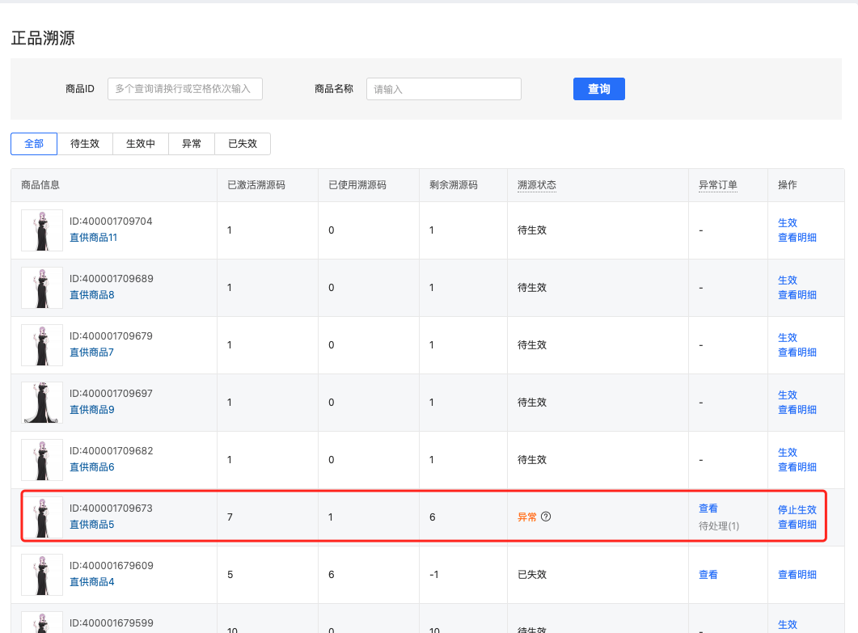Viewport: 858px width, 633px height.
Task: Click 停止生效 for 直供商品5
Action: click(x=797, y=510)
